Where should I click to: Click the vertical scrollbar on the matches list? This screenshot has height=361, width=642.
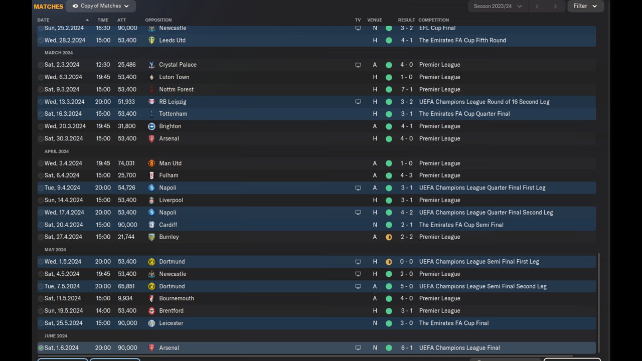click(x=598, y=301)
